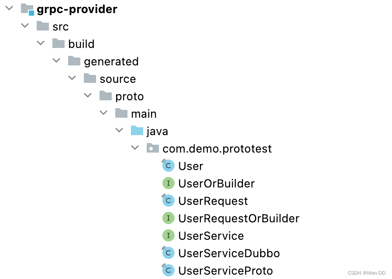Click the UserOrBuilder interface icon
The height and width of the screenshot is (279, 392).
click(x=168, y=184)
